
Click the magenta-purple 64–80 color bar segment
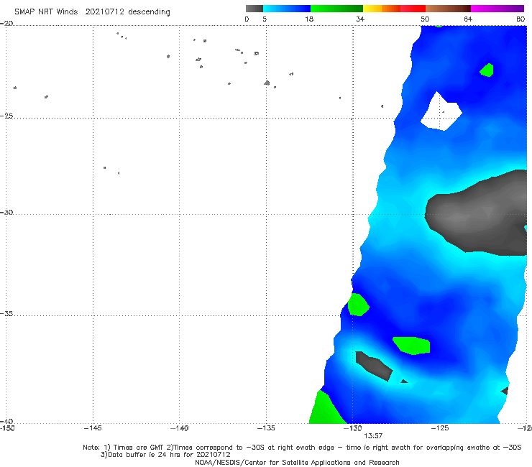tap(497, 9)
